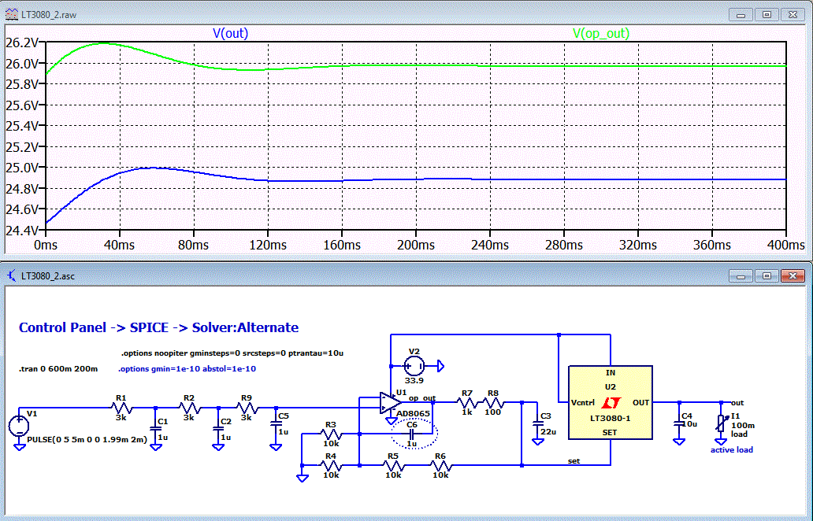Click the PULSE(0 5 5m...) source value text
Viewport: 813px width, 521px height.
pos(87,440)
